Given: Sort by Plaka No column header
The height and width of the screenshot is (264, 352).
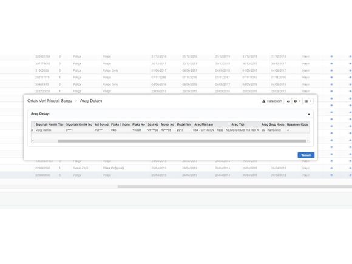Looking at the screenshot, I should pos(138,124).
